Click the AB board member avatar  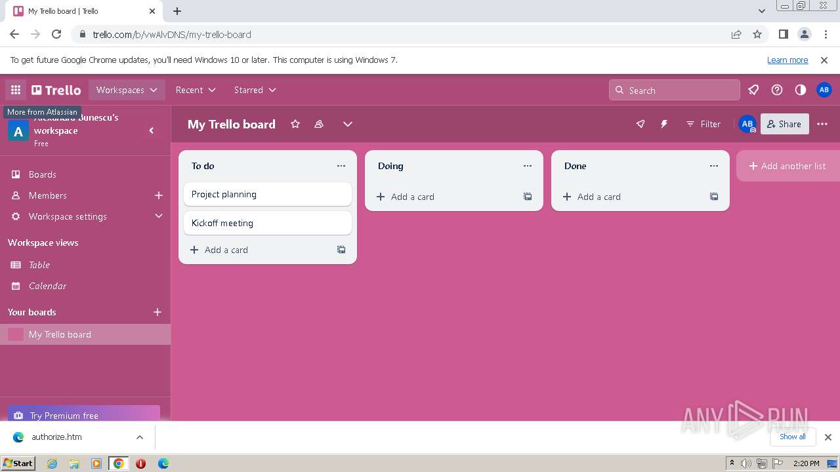click(x=747, y=124)
